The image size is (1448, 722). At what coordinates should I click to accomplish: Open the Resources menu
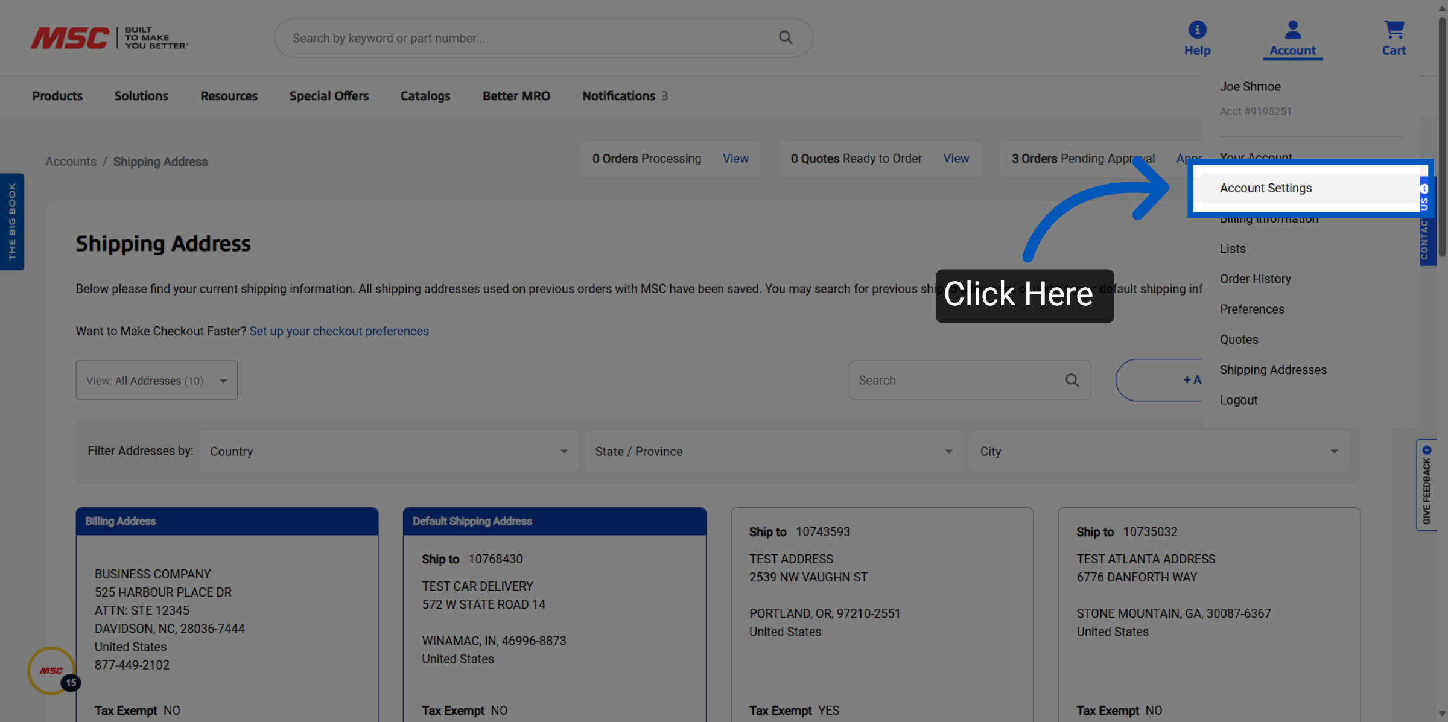coord(229,96)
